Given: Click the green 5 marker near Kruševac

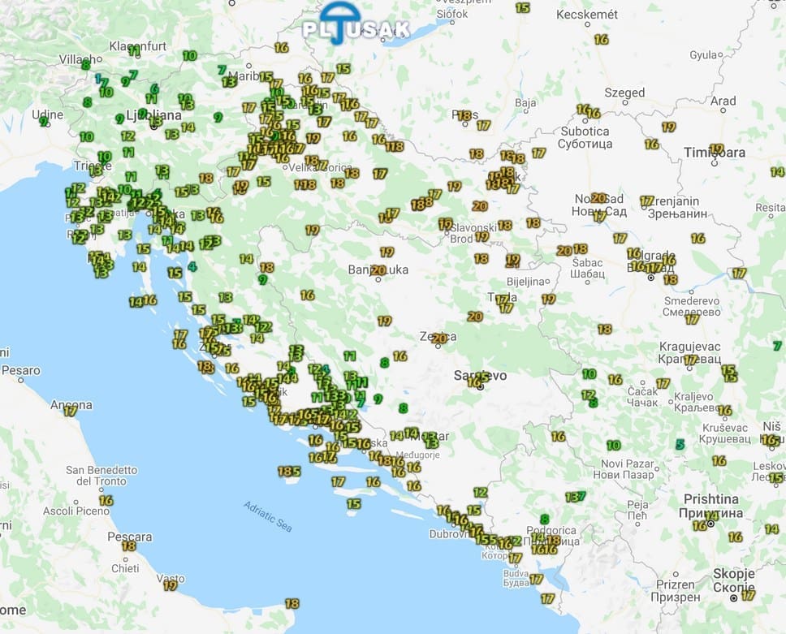Looking at the screenshot, I should tap(680, 444).
